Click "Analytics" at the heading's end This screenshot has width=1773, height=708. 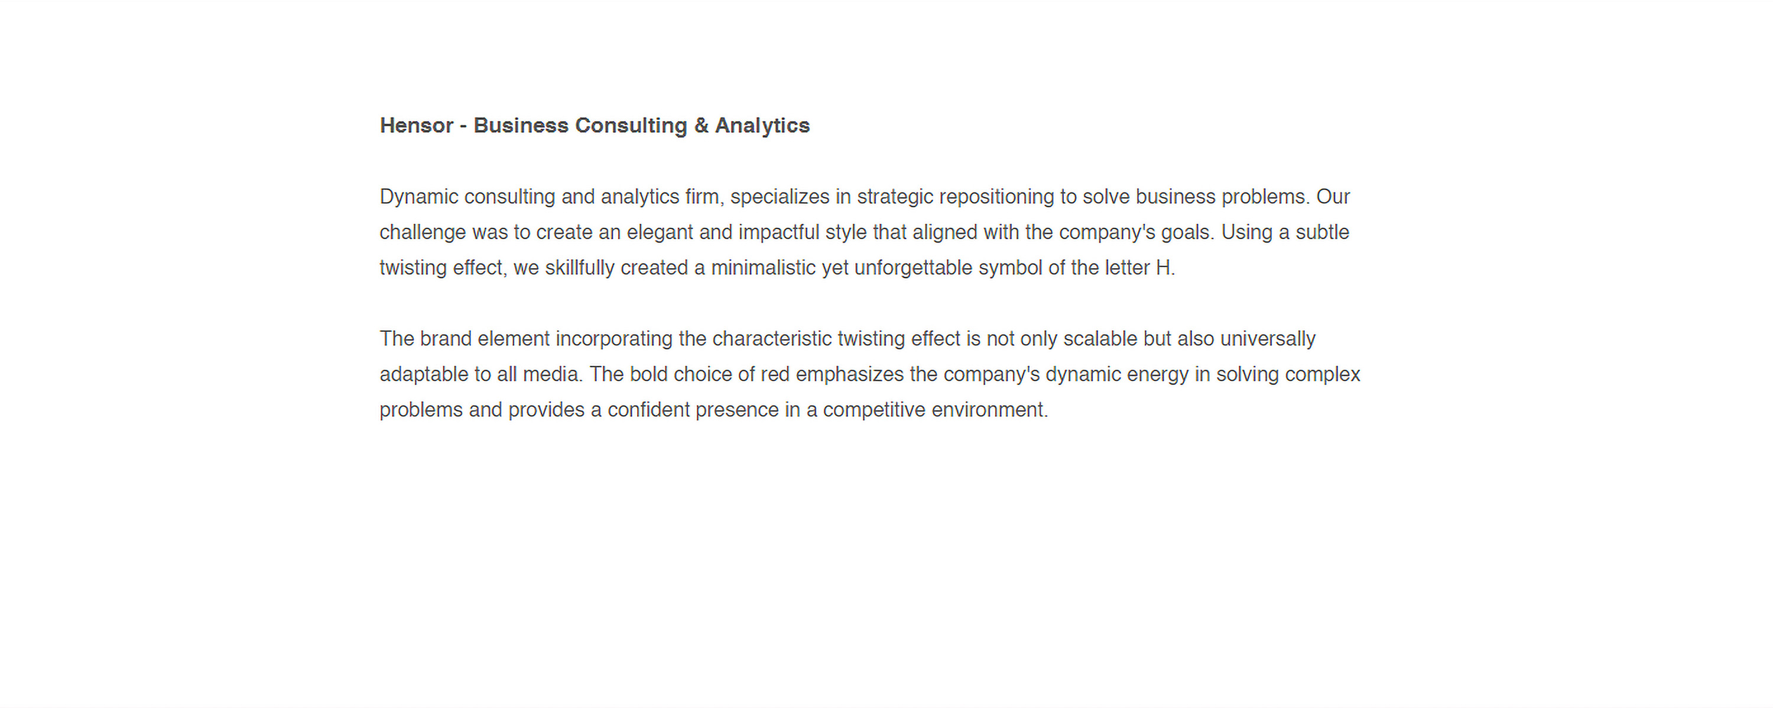click(762, 126)
